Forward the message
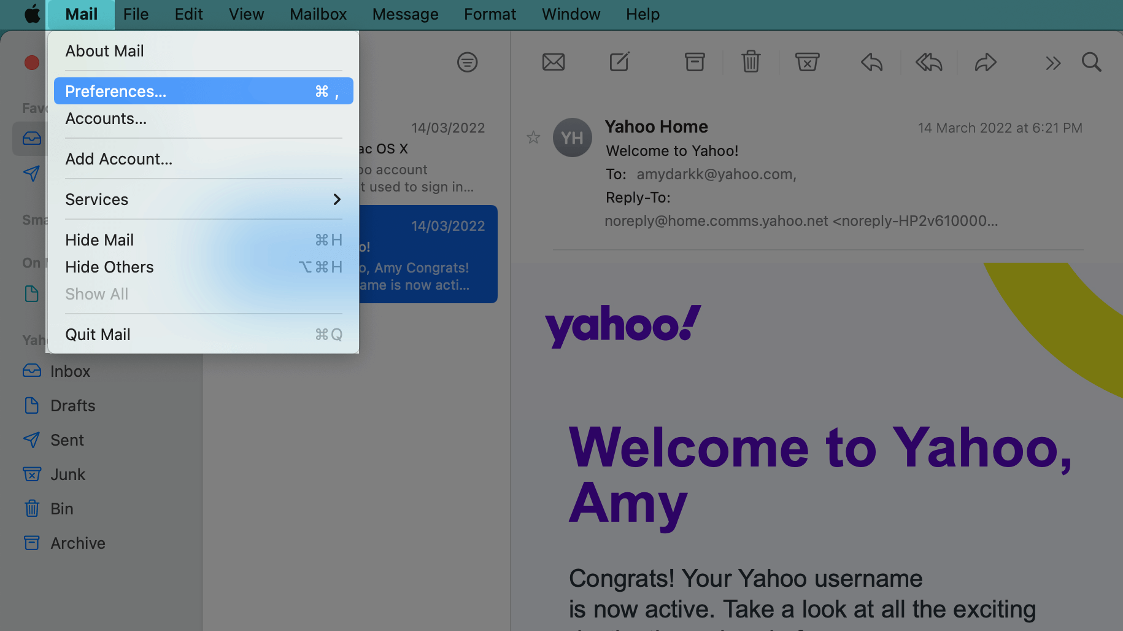Viewport: 1123px width, 631px height. pos(986,62)
